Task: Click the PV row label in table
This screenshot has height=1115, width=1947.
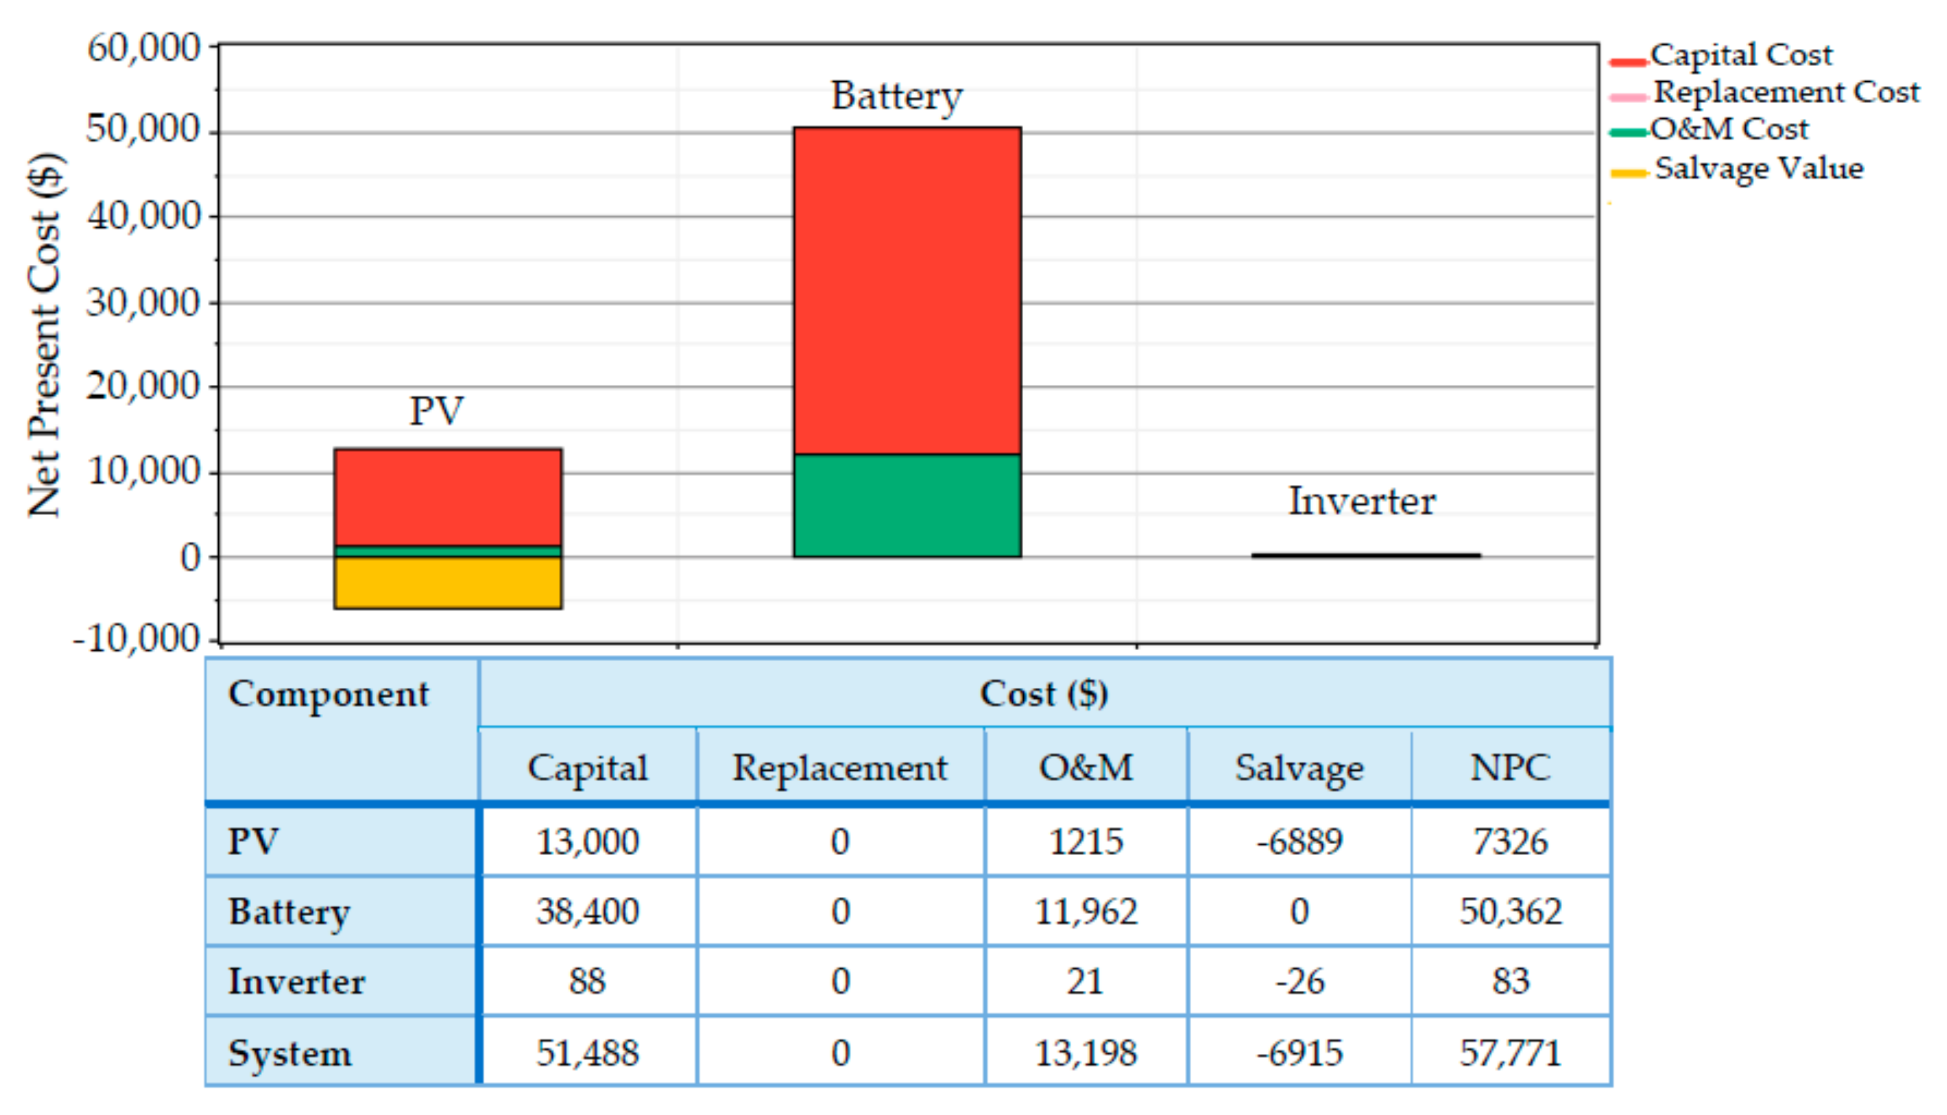Action: point(253,842)
